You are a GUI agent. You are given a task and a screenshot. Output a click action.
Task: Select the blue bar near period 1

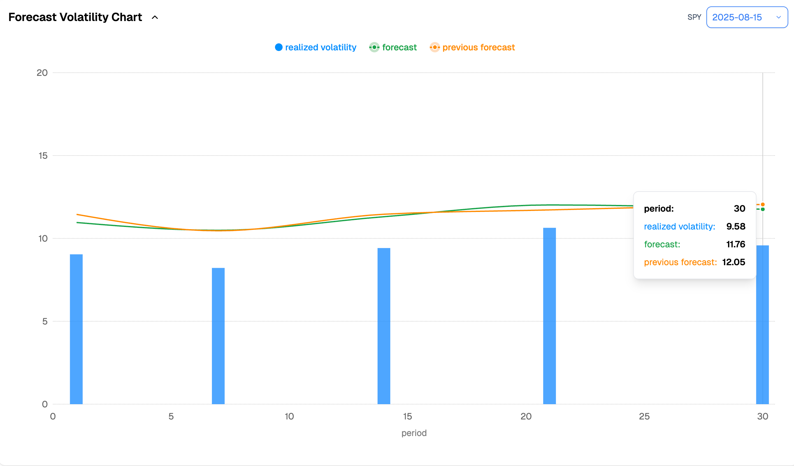(76, 328)
